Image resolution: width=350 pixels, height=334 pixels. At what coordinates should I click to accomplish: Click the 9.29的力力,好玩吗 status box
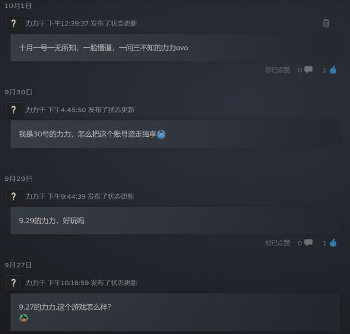[x=175, y=221]
